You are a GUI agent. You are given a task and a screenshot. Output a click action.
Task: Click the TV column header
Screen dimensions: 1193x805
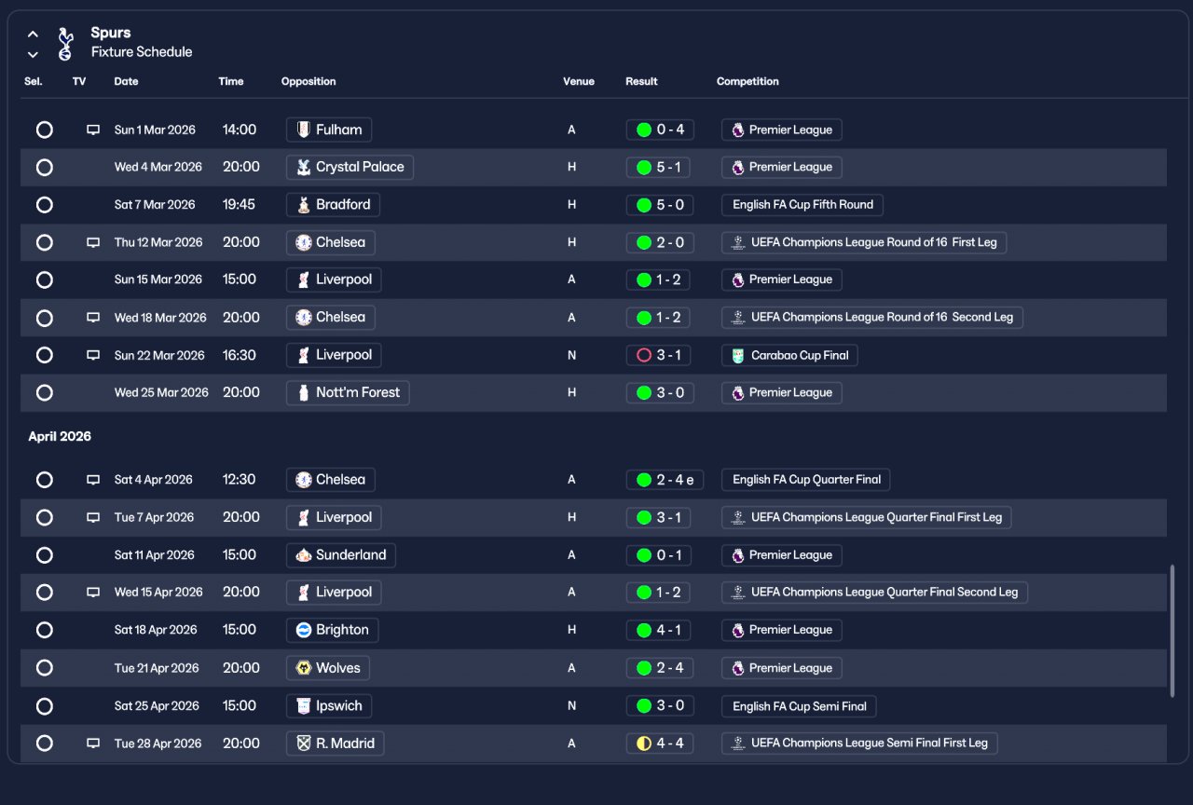[79, 81]
